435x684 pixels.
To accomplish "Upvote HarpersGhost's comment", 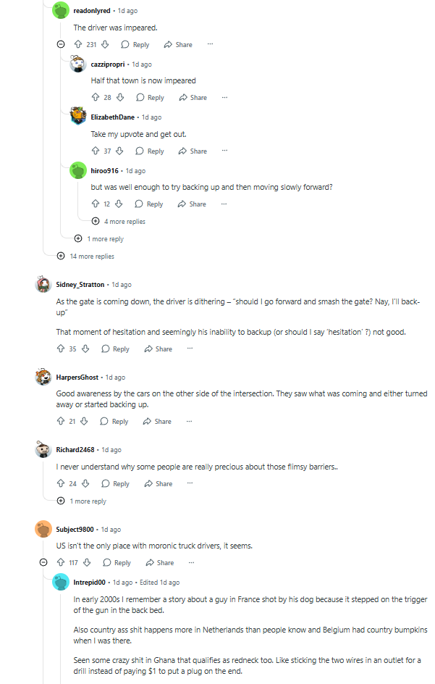I will (x=61, y=421).
